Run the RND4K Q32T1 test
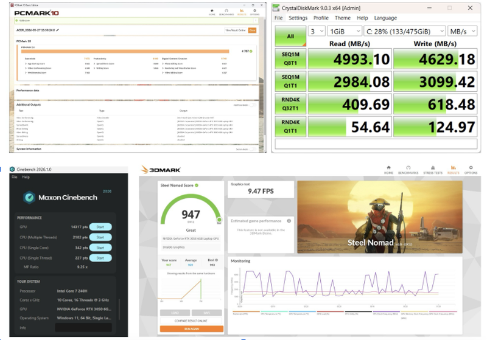The image size is (487, 340). [290, 104]
